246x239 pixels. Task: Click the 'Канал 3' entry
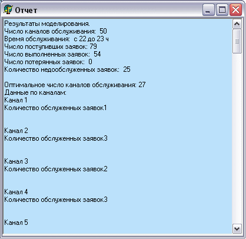pos(16,161)
